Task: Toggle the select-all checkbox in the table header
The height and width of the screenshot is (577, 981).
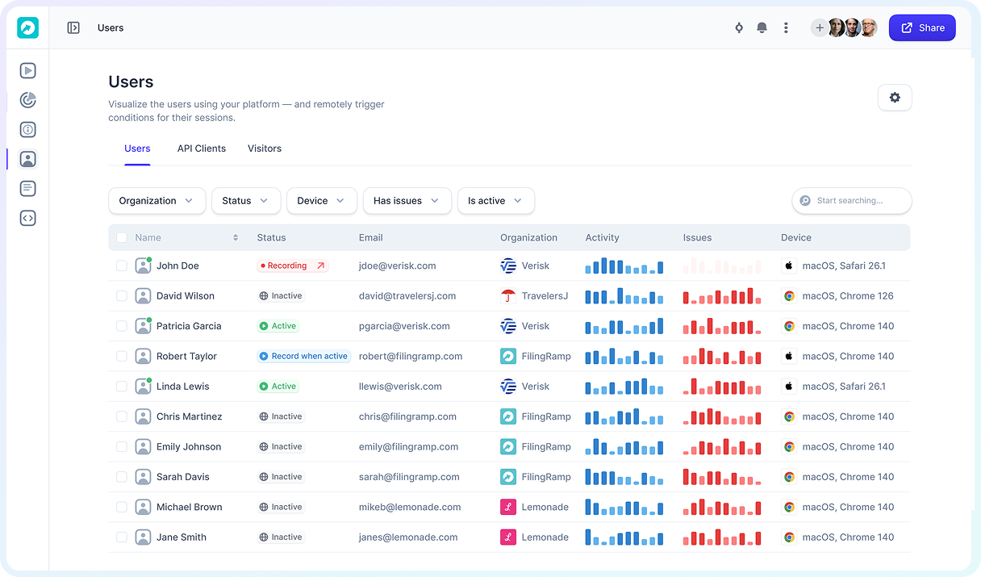Action: 122,237
